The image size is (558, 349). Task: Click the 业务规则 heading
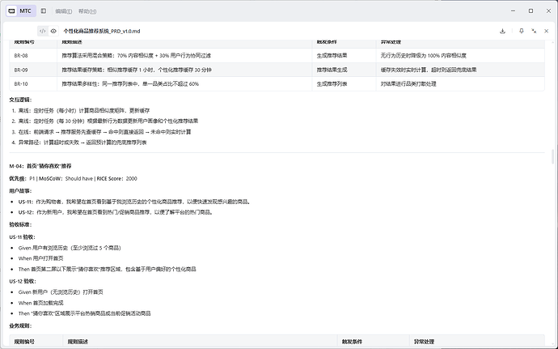click(20, 326)
